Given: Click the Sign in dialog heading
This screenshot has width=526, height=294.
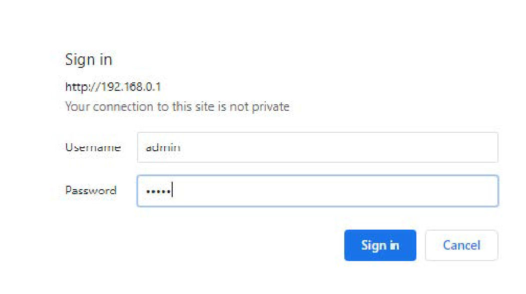Looking at the screenshot, I should (x=89, y=60).
